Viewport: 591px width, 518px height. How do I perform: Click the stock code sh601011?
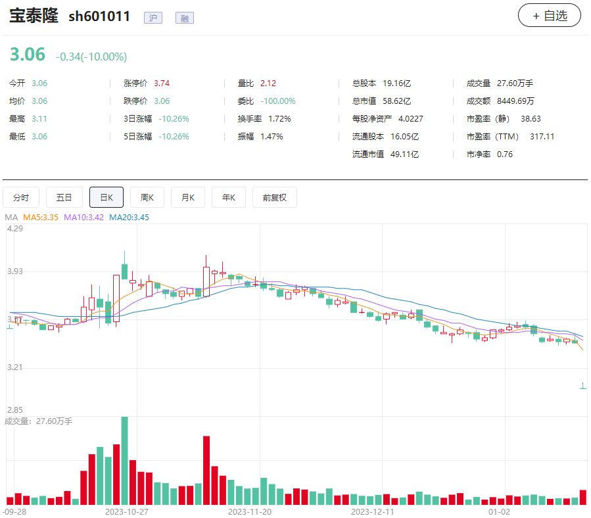[99, 16]
